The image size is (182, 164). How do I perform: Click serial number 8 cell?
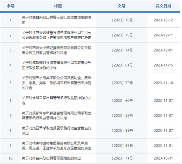tap(10, 131)
